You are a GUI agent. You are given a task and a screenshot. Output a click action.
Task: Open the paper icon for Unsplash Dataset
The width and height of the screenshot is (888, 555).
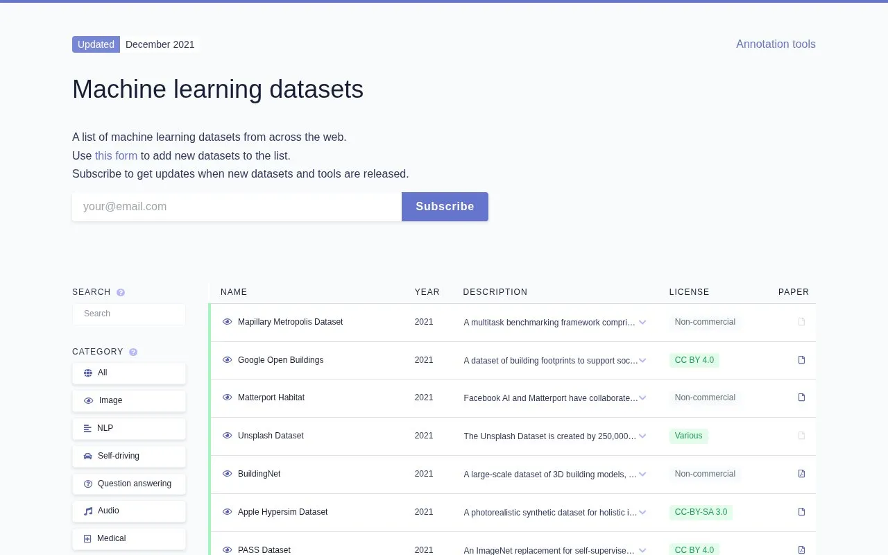[801, 436]
